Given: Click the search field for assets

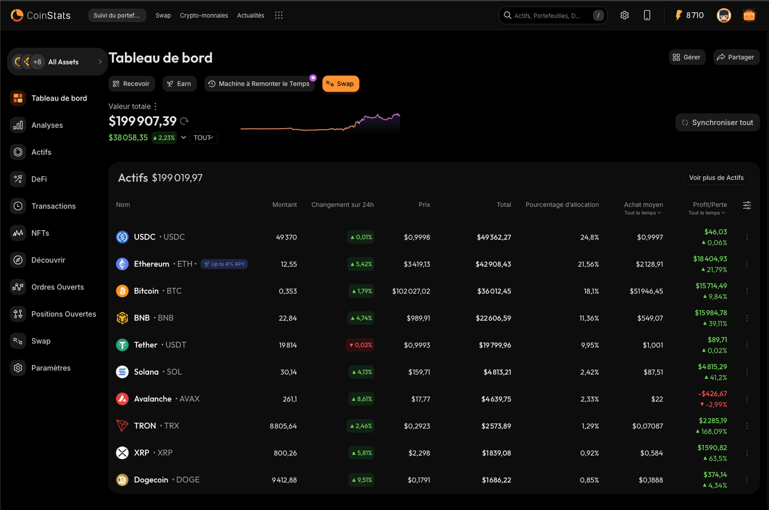Looking at the screenshot, I should 549,15.
